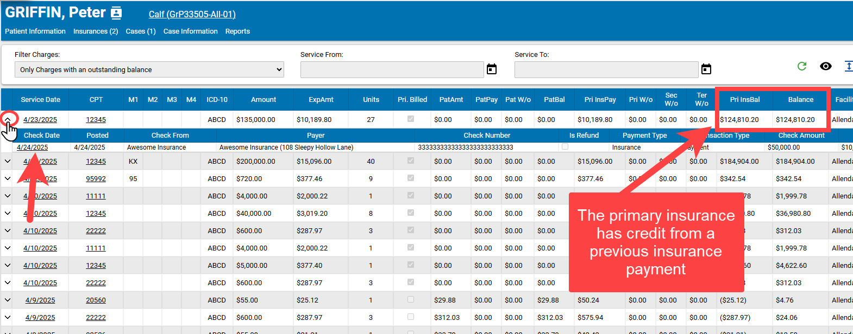The height and width of the screenshot is (334, 853).
Task: Click the green refresh icon
Action: click(801, 66)
